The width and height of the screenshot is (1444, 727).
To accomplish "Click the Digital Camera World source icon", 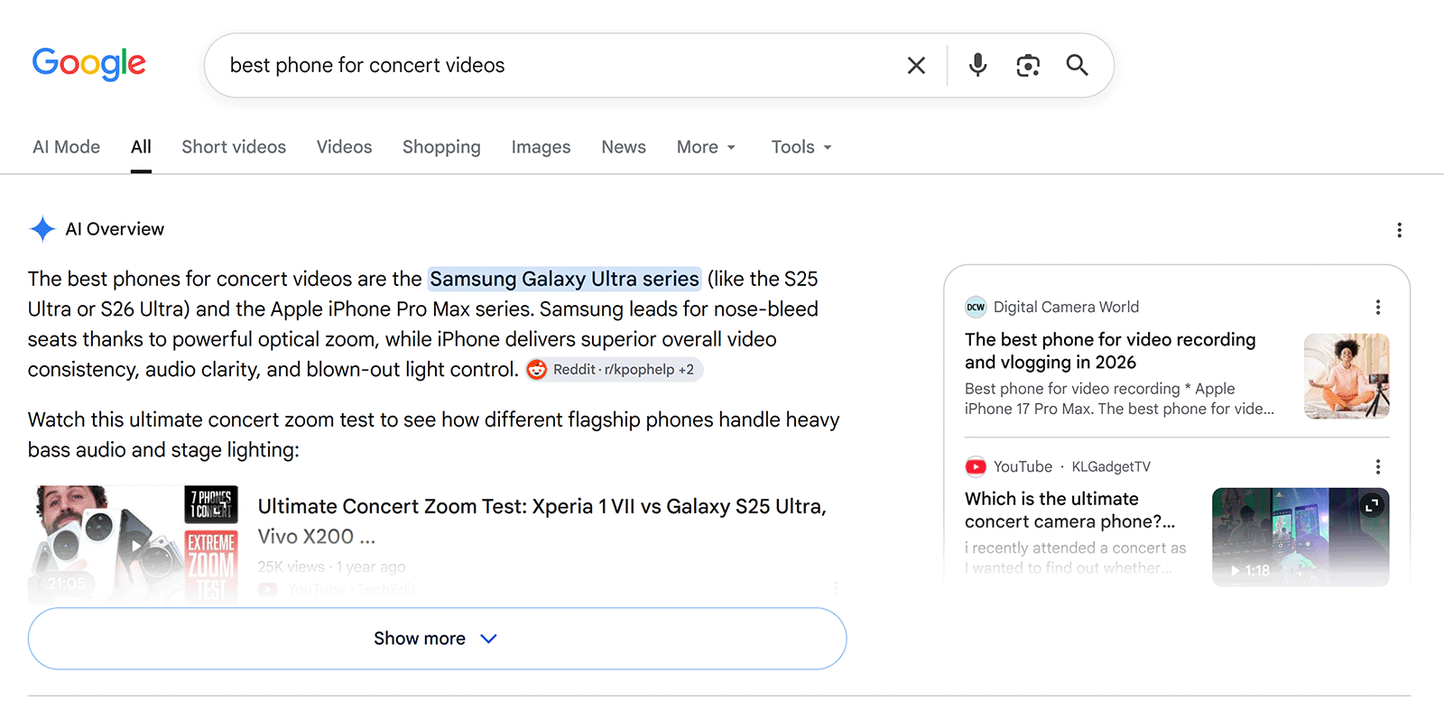I will pyautogui.click(x=976, y=307).
